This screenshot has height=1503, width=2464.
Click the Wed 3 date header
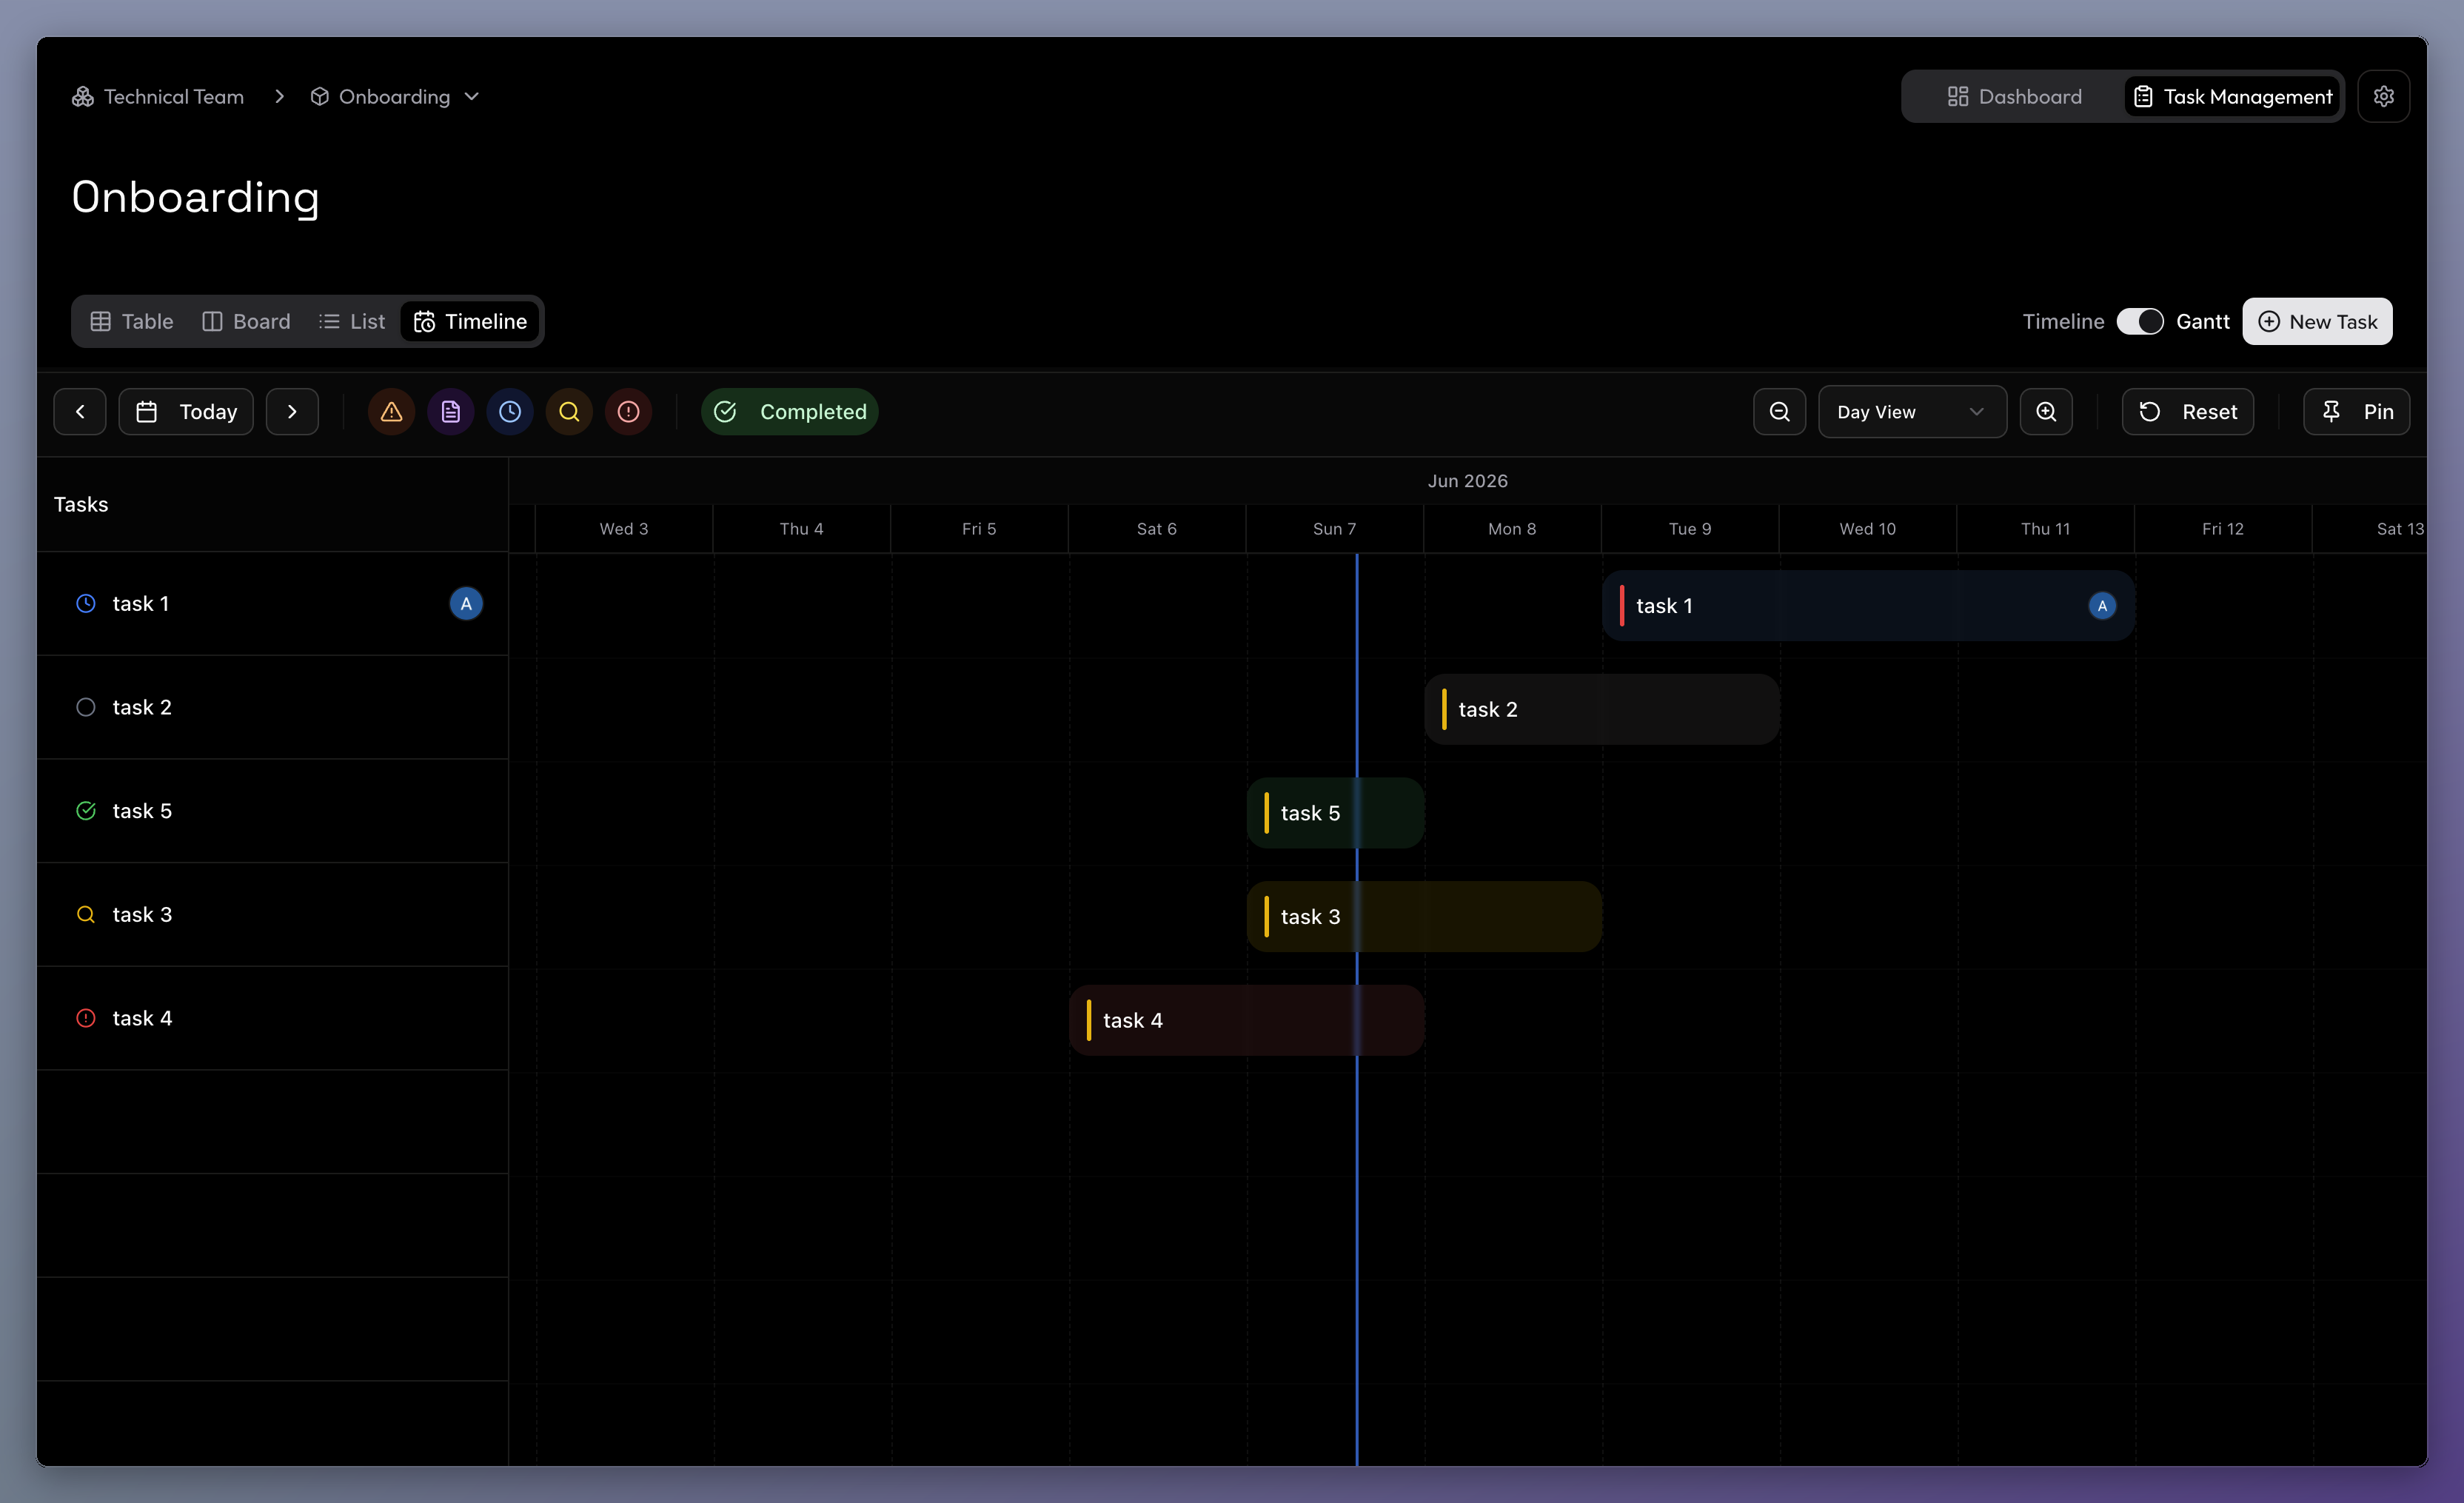(x=623, y=528)
